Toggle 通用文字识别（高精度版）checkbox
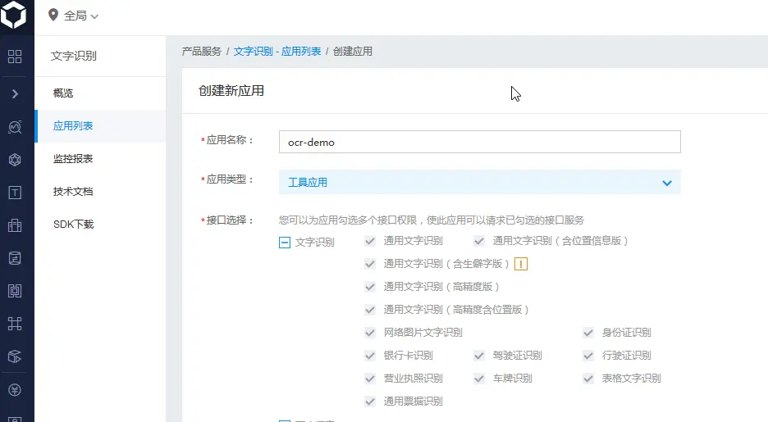This screenshot has width=768, height=422. [x=370, y=287]
